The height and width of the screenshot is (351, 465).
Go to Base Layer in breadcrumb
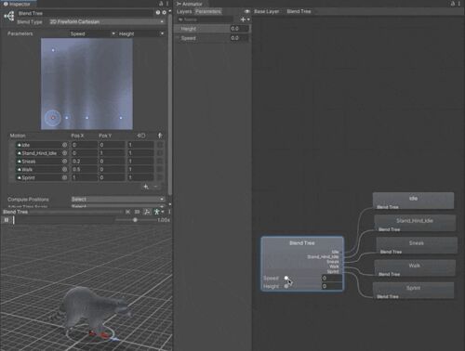pos(267,11)
